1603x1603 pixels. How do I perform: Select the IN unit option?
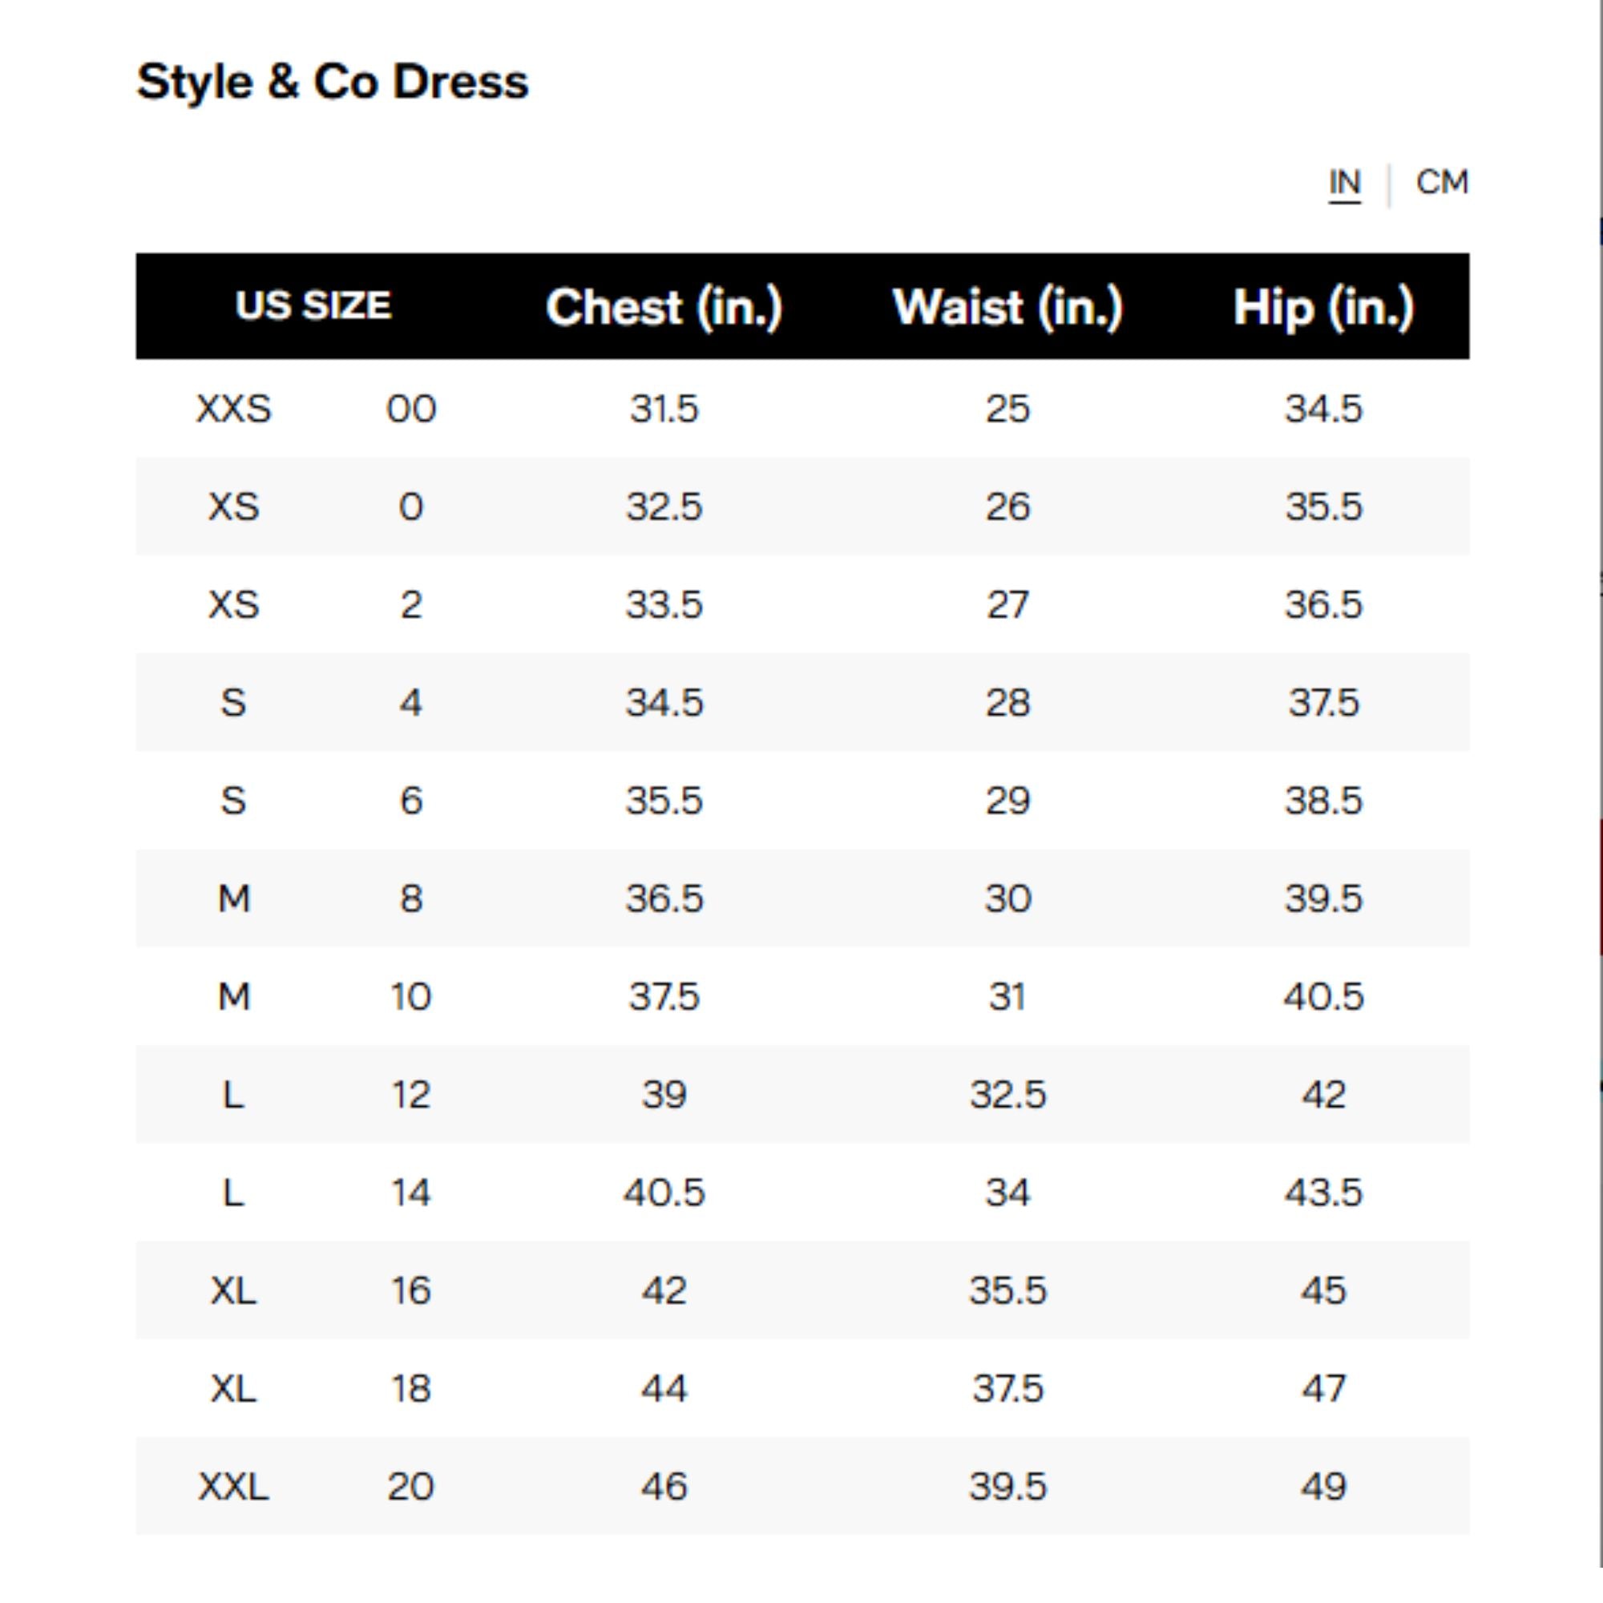(1344, 182)
